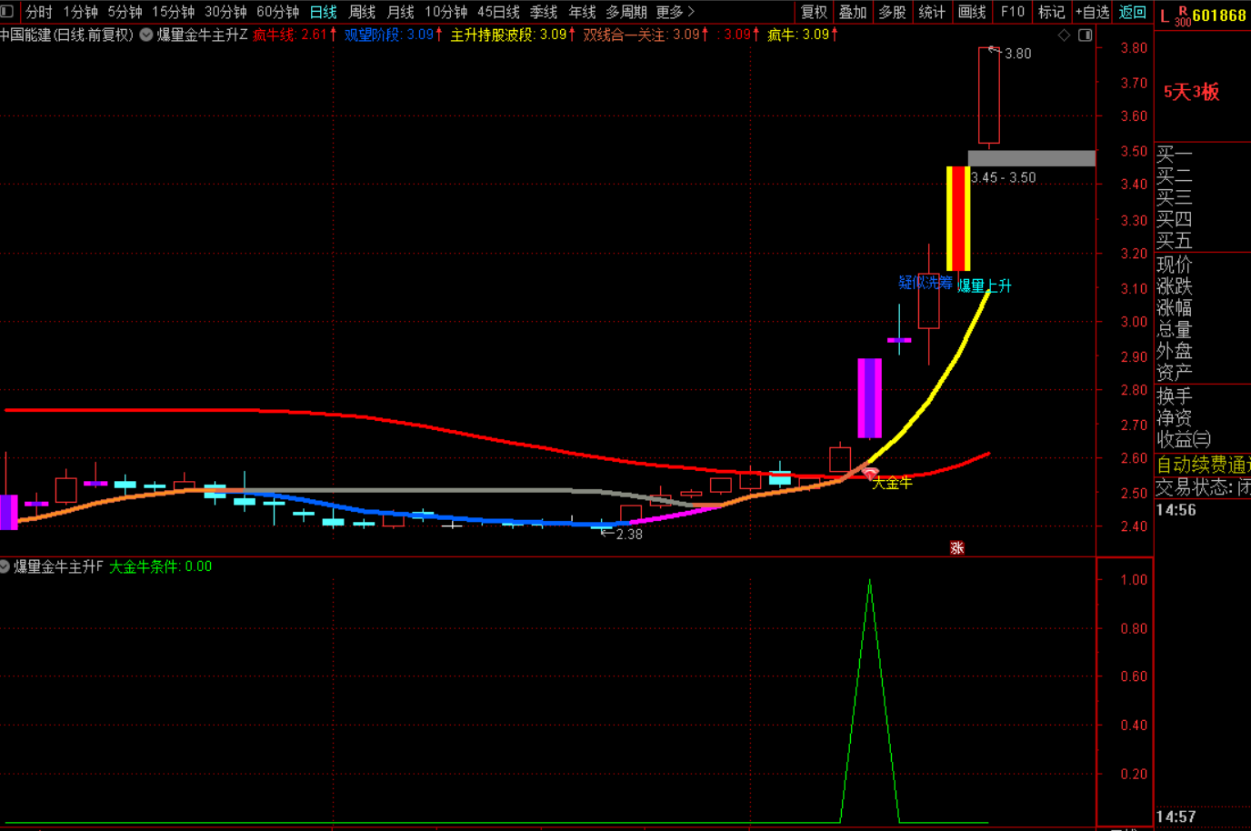The height and width of the screenshot is (831, 1251).
Task: Expand the 爆量金牛主升F sub-indicator dropdown
Action: [x=5, y=566]
